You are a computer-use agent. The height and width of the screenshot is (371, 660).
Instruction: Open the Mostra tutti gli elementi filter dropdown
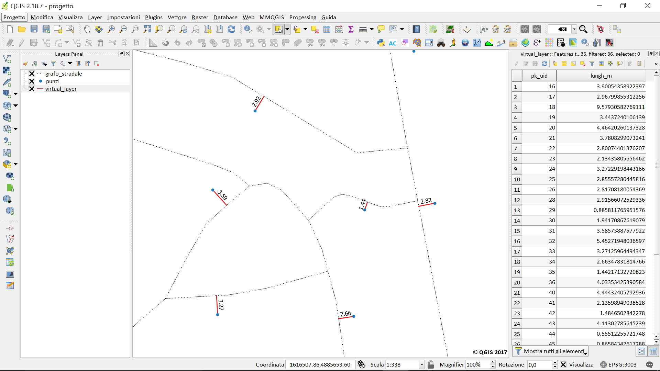coord(550,351)
